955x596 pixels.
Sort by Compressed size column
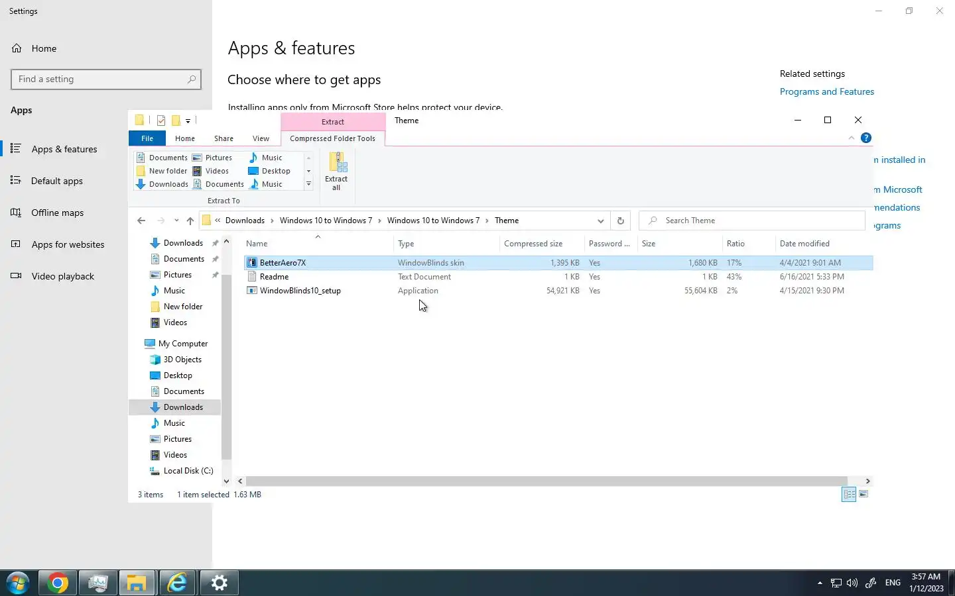(x=542, y=243)
